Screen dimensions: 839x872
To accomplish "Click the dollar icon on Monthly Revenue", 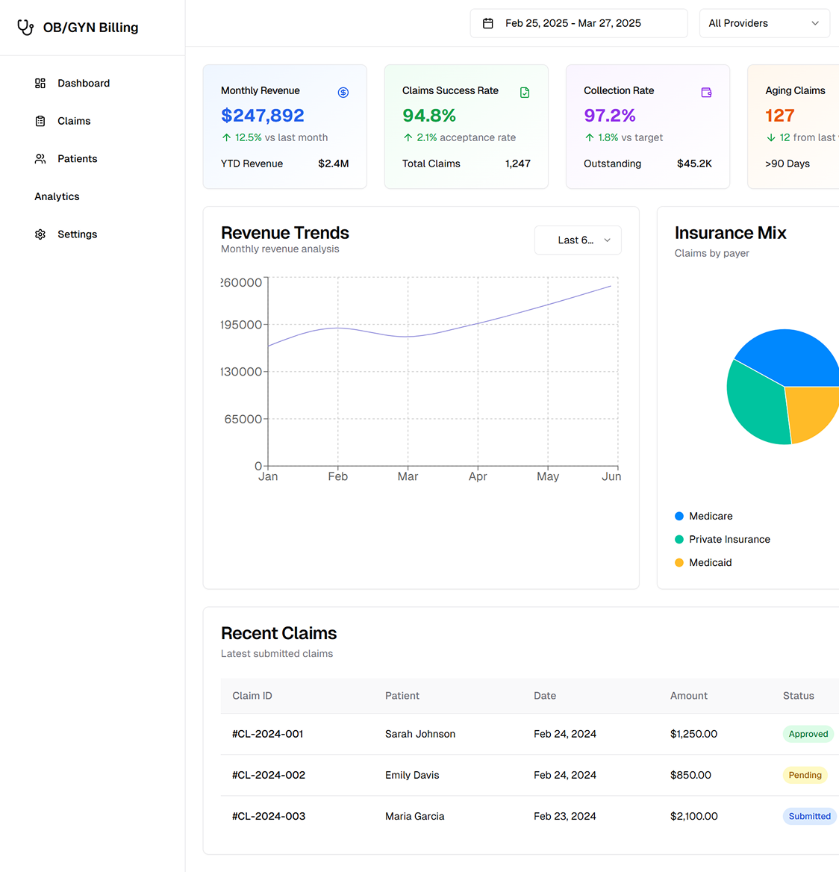I will [x=343, y=93].
